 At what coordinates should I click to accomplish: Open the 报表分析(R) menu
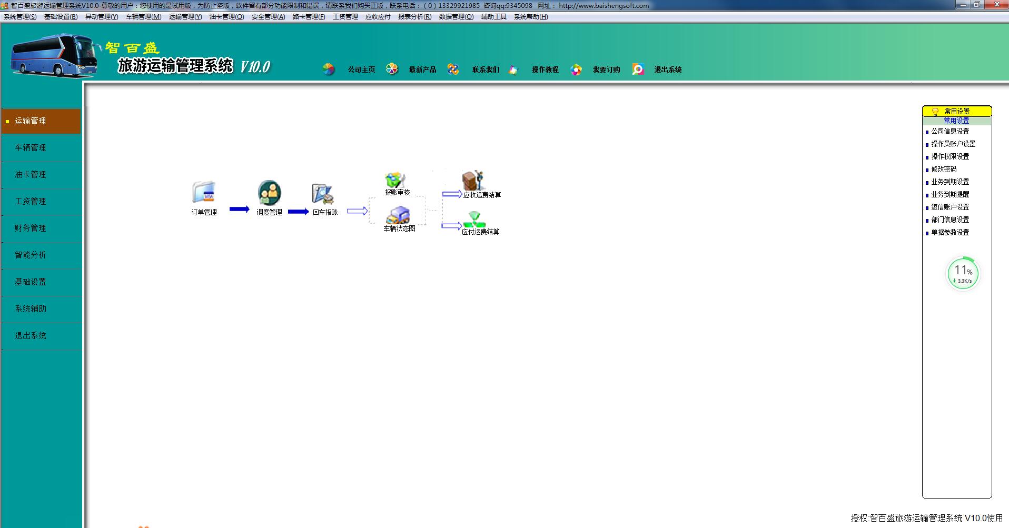coord(415,17)
